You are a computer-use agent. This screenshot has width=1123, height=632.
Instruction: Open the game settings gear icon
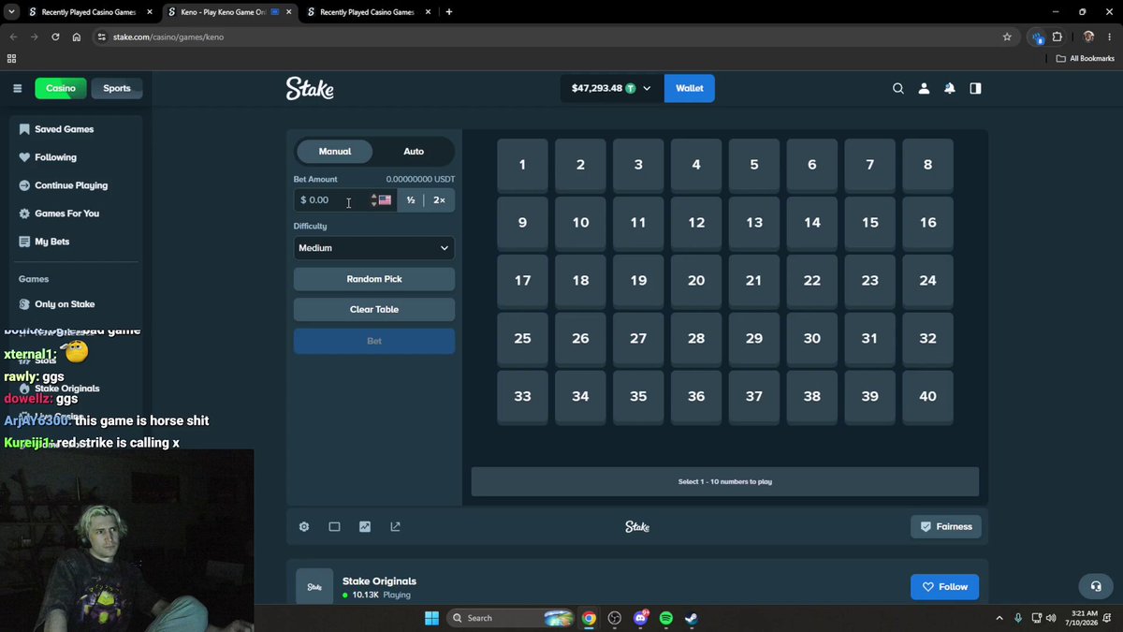pos(304,527)
